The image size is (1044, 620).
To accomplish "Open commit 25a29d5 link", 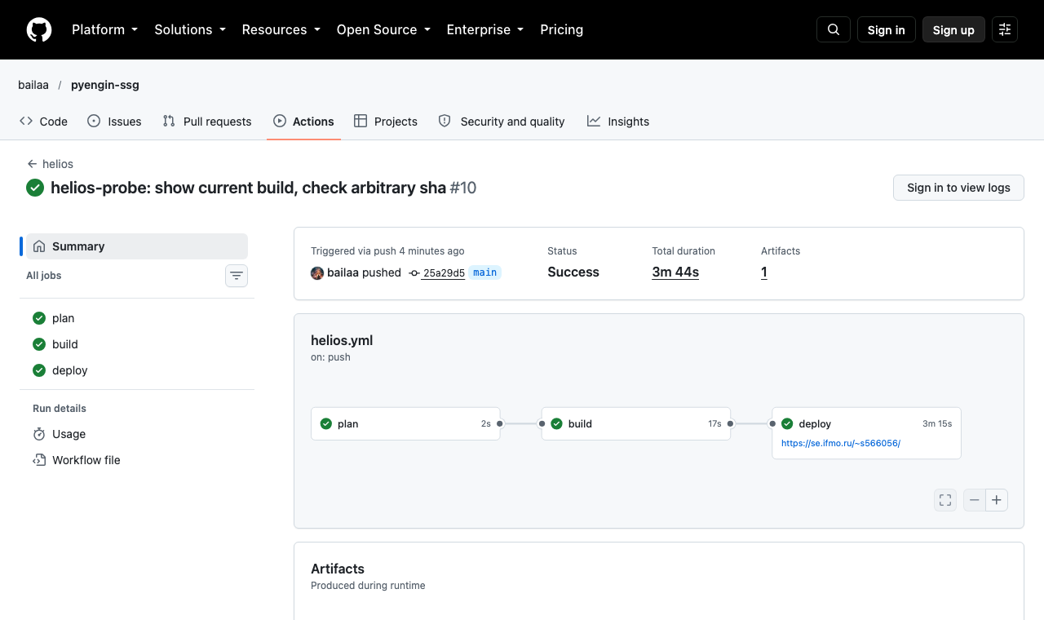I will tap(444, 273).
